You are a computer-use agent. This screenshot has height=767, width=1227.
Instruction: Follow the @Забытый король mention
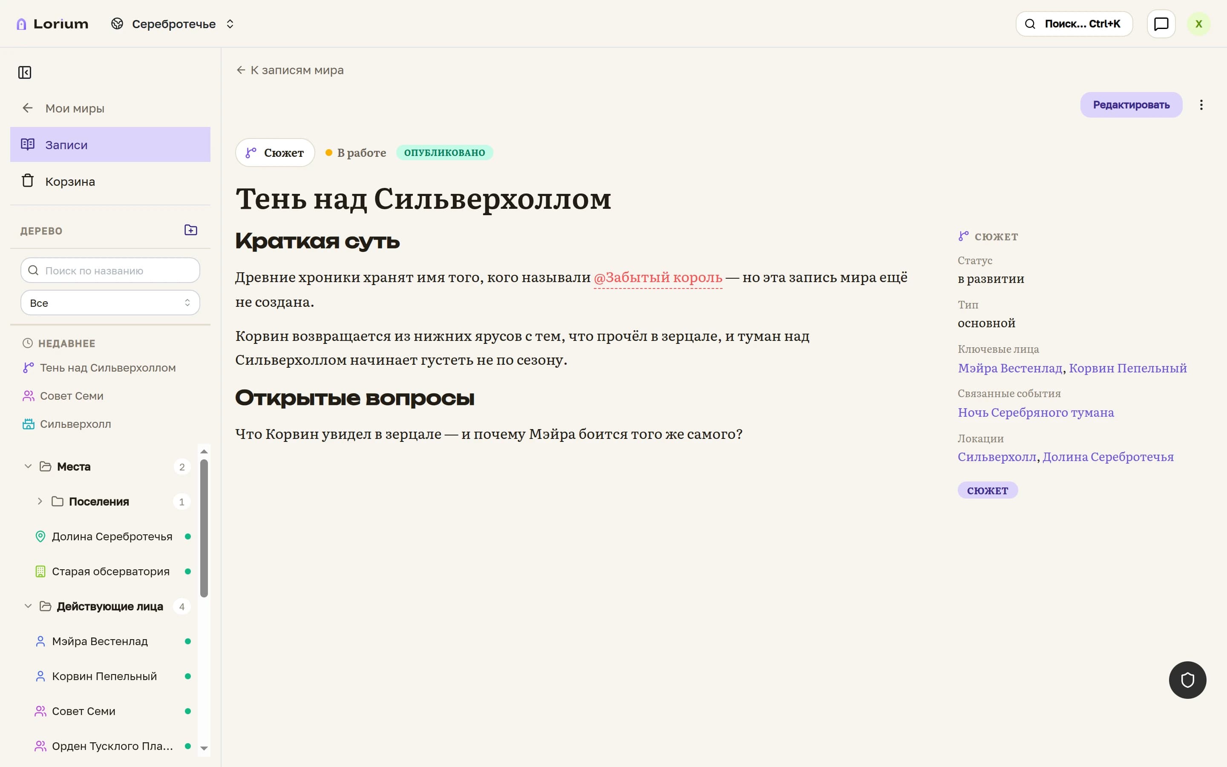pyautogui.click(x=658, y=277)
